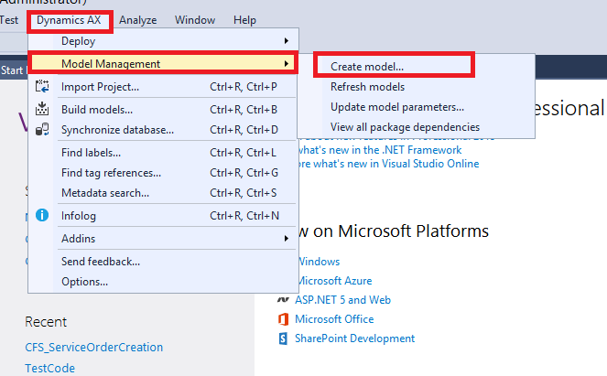Open CFS_ServiceOrderCreation recent project
The height and width of the screenshot is (376, 607).
coord(93,348)
